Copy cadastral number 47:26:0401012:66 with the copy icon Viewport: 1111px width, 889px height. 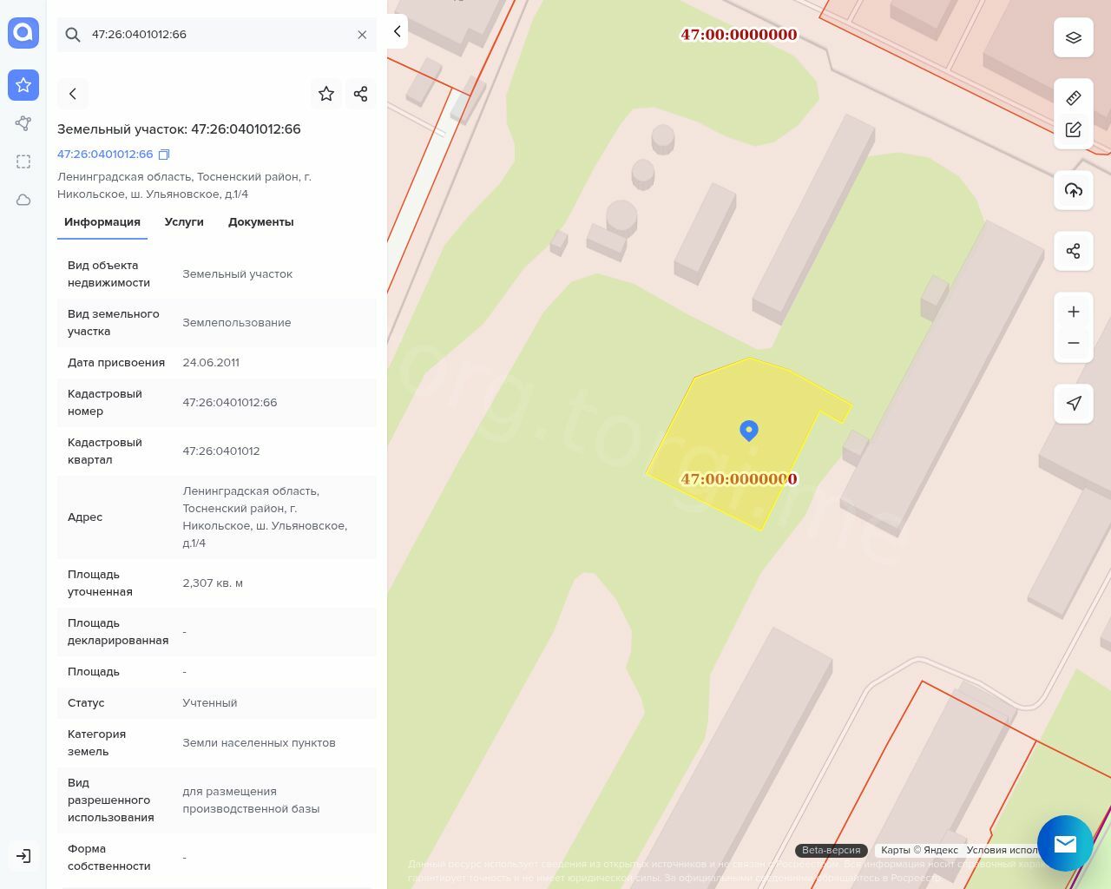tap(164, 155)
